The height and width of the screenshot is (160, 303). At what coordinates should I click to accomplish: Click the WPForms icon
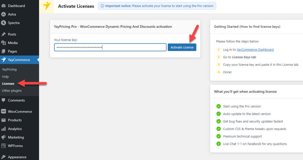(4, 146)
